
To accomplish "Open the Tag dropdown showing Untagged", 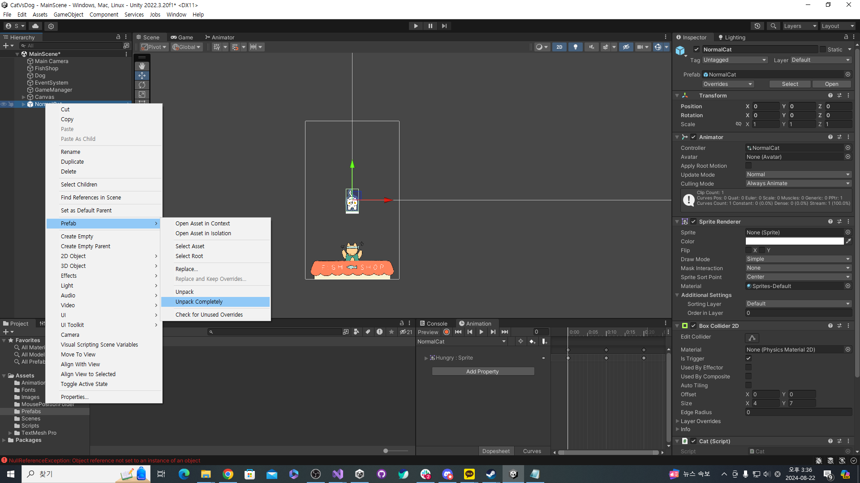I will coord(735,60).
